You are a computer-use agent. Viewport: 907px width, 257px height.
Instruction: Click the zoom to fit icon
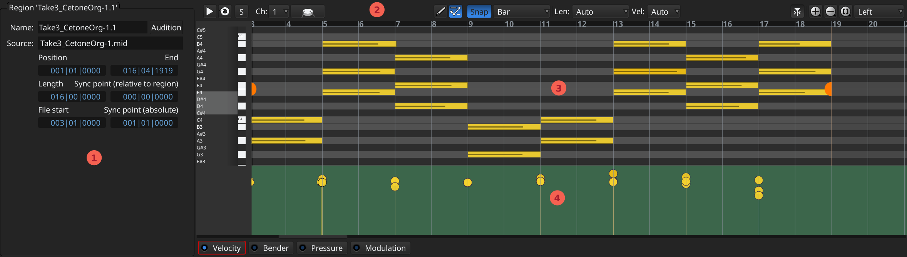[845, 12]
